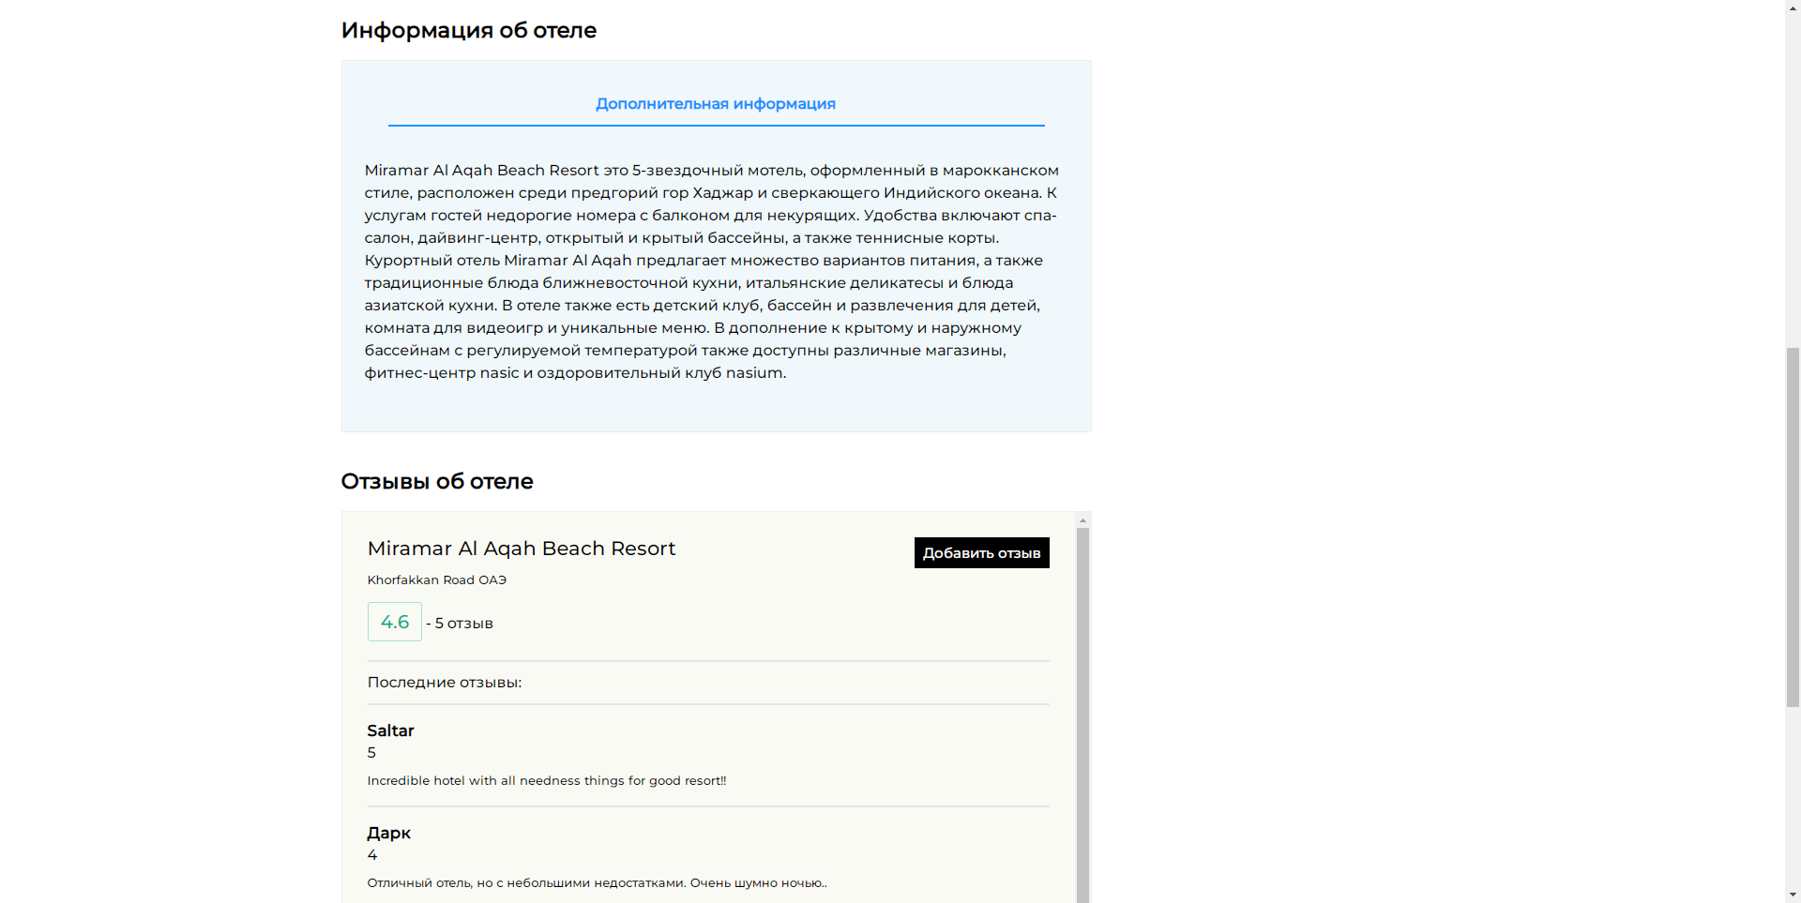Click the Miramar Al Aqah Beach Resort title
Screen dimensions: 1801x903
(522, 549)
